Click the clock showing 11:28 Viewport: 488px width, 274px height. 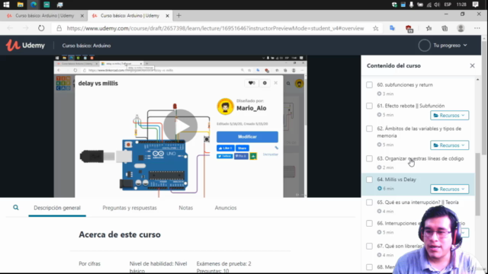click(461, 5)
